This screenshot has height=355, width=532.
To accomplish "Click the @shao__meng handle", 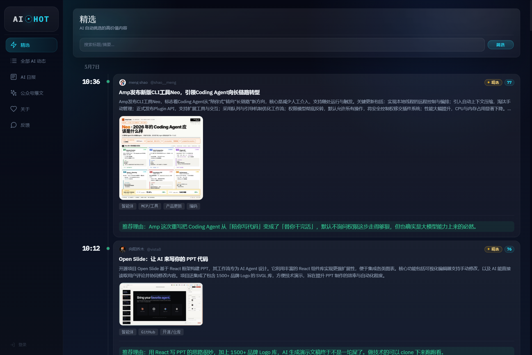I will coord(163,82).
